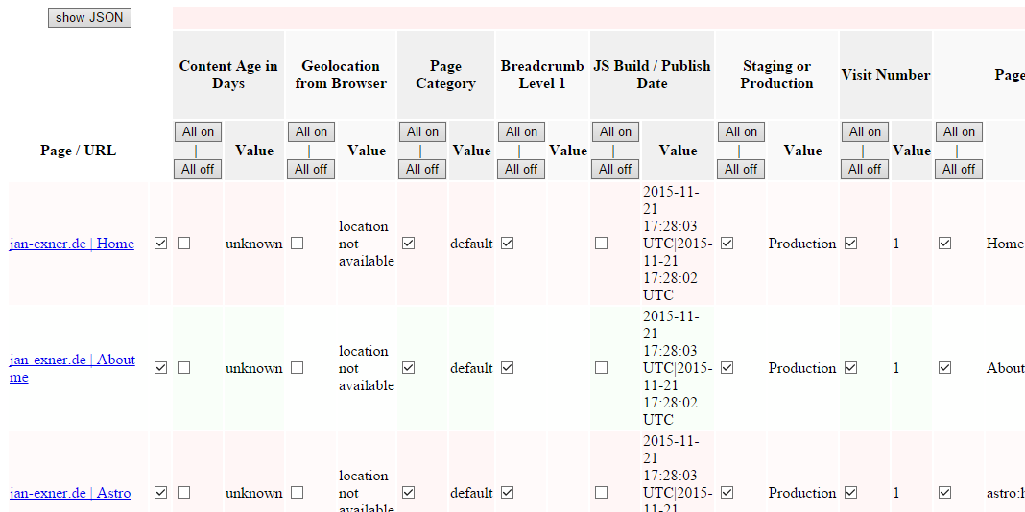Uncheck Staging or Production checkbox in About me row
The image size is (1025, 512).
(x=727, y=368)
